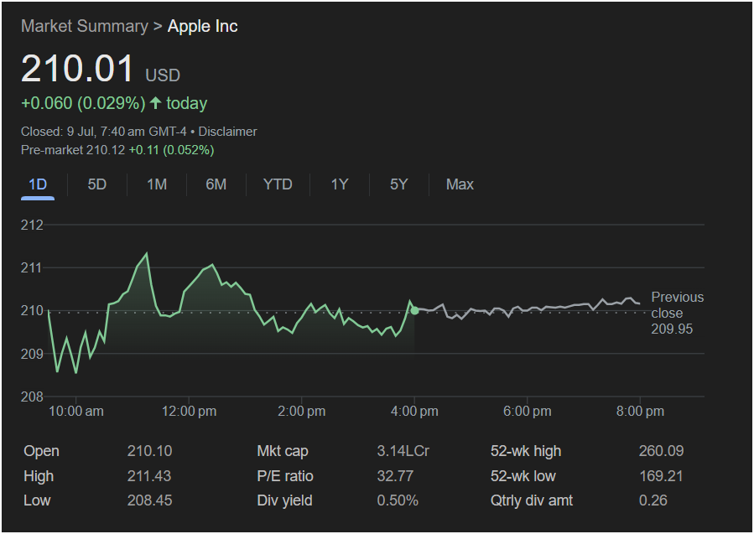Click the Open value 210.10

[149, 451]
